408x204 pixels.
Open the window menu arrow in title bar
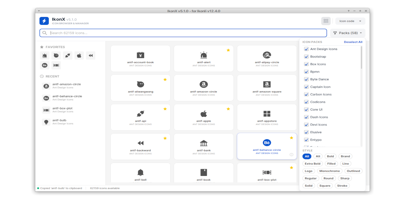(39, 11)
